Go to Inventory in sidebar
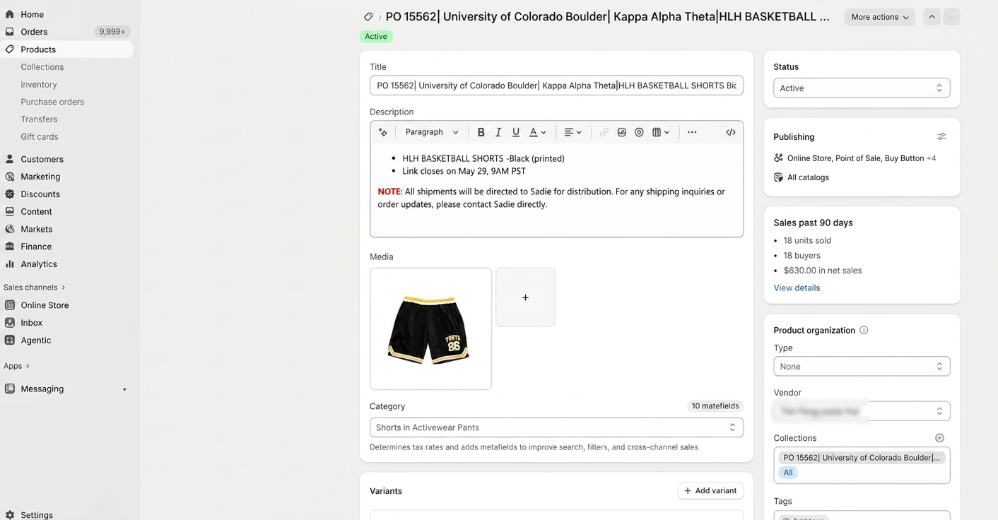 point(39,84)
